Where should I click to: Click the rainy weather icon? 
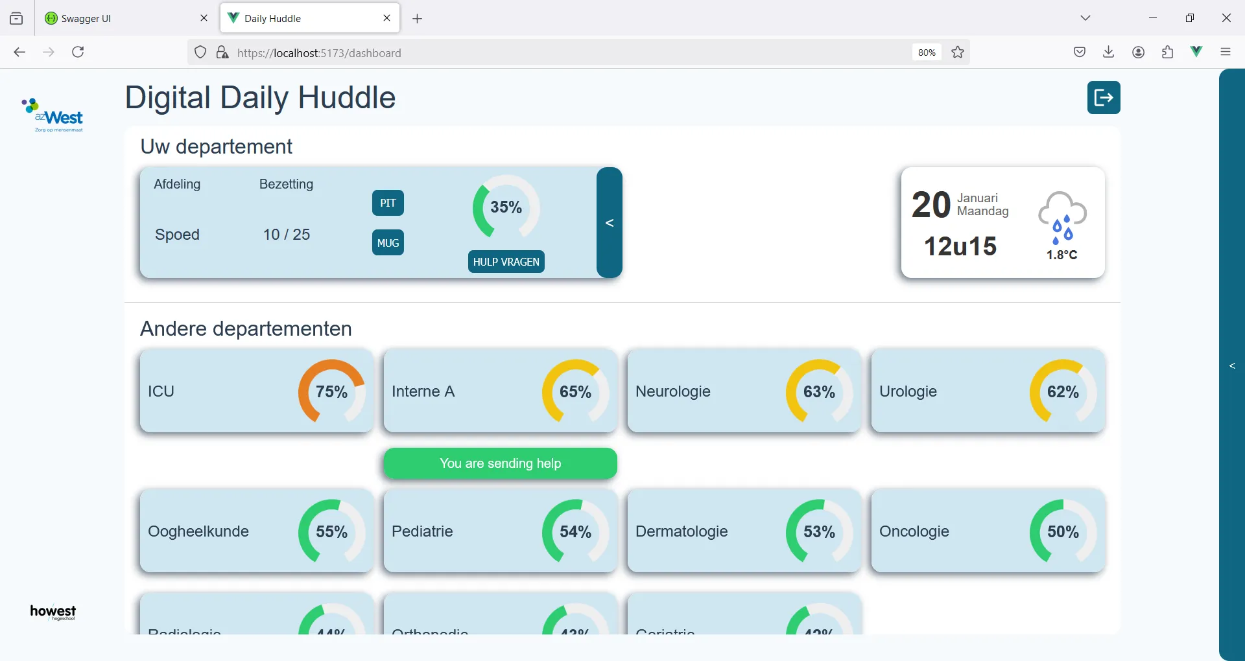[1062, 218]
